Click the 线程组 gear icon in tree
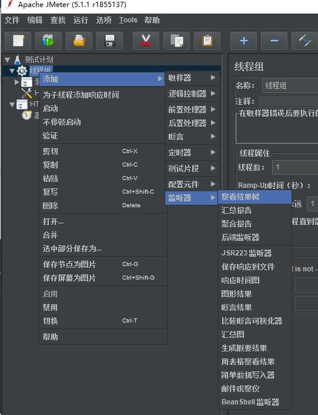 (x=22, y=71)
